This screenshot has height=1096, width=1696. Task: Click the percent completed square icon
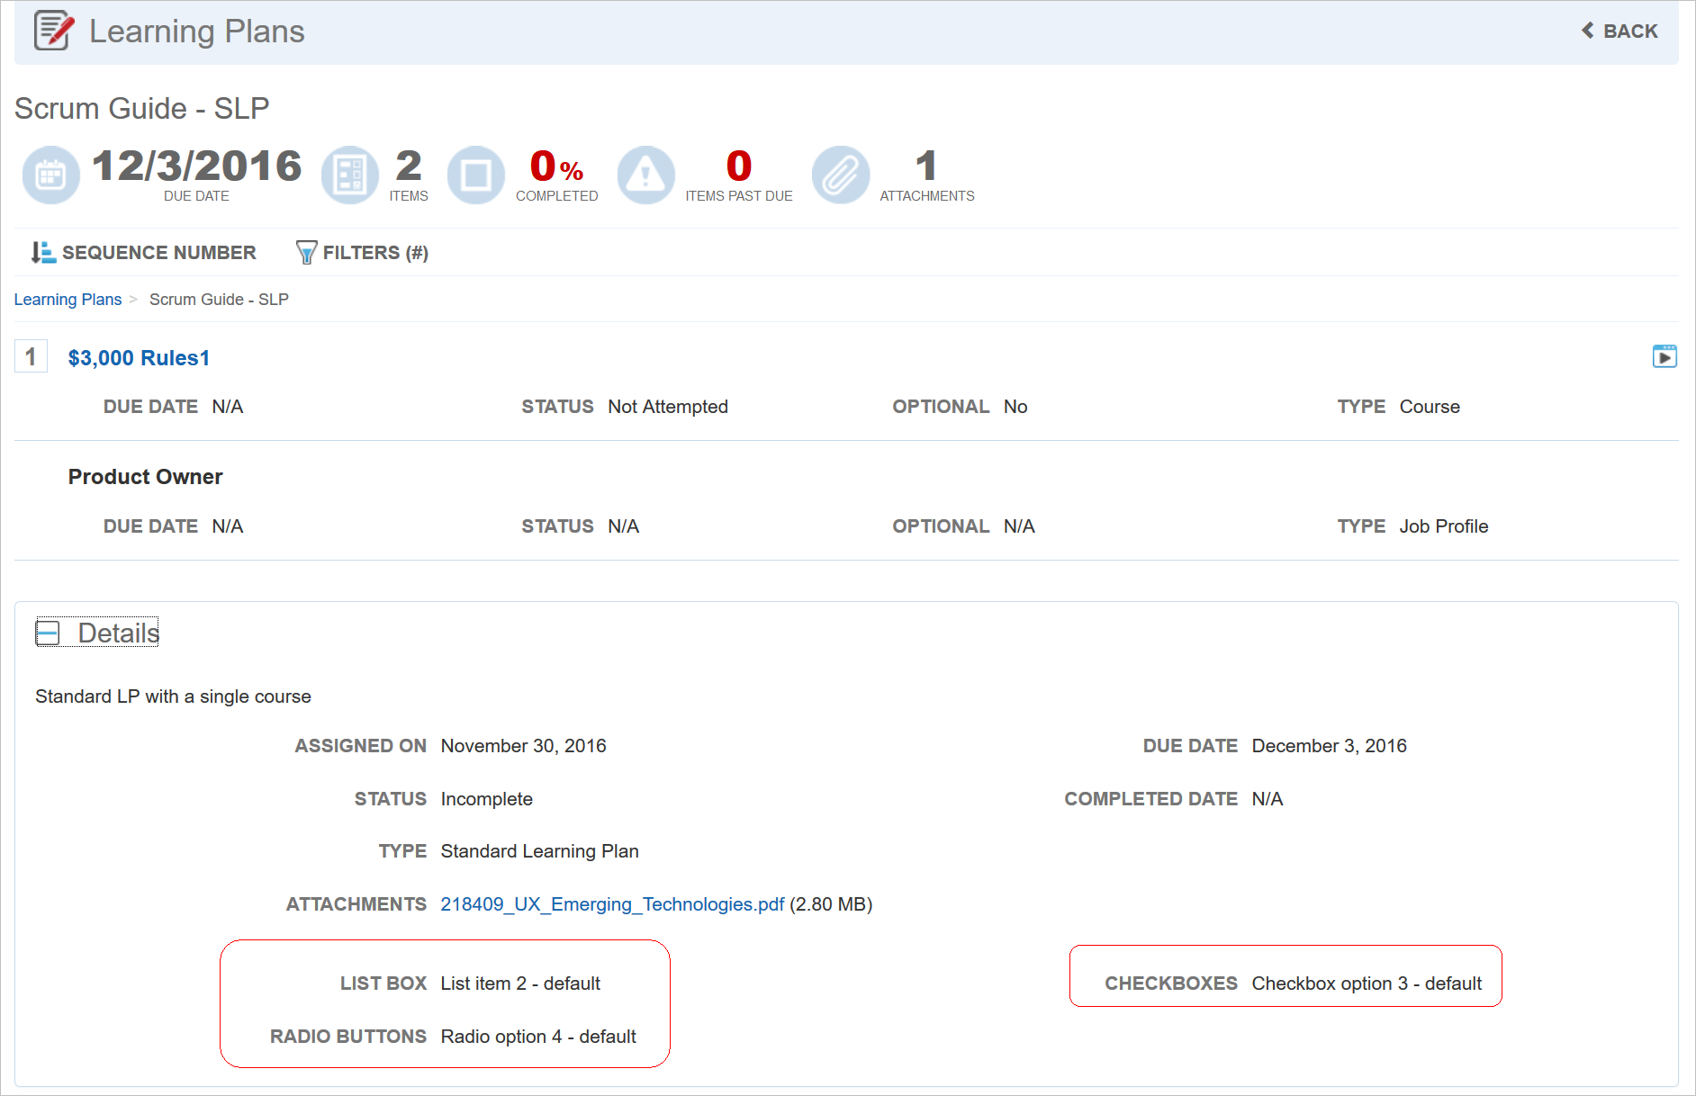(475, 175)
